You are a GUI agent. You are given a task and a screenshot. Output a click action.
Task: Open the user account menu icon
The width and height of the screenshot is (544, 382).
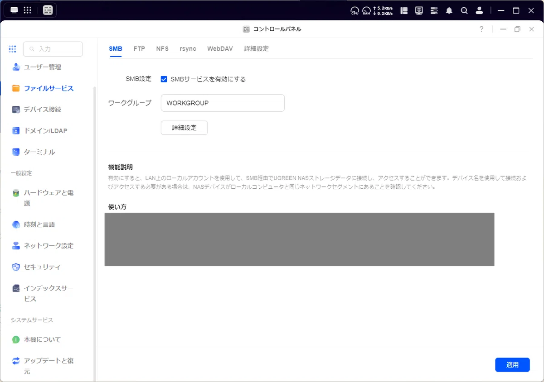[x=479, y=10]
